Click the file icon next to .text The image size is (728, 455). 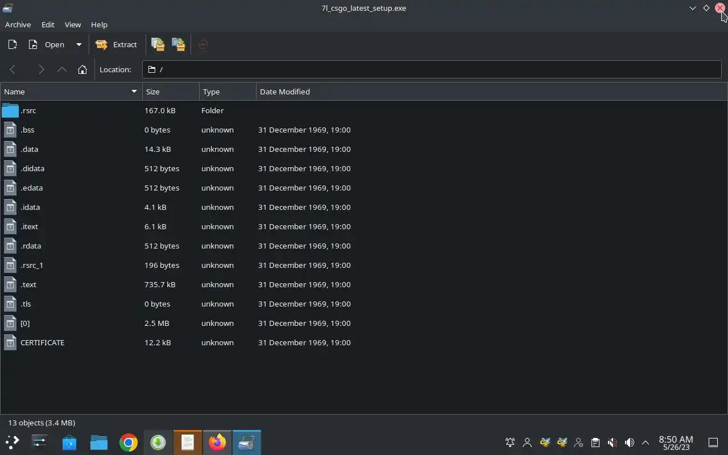pyautogui.click(x=10, y=284)
